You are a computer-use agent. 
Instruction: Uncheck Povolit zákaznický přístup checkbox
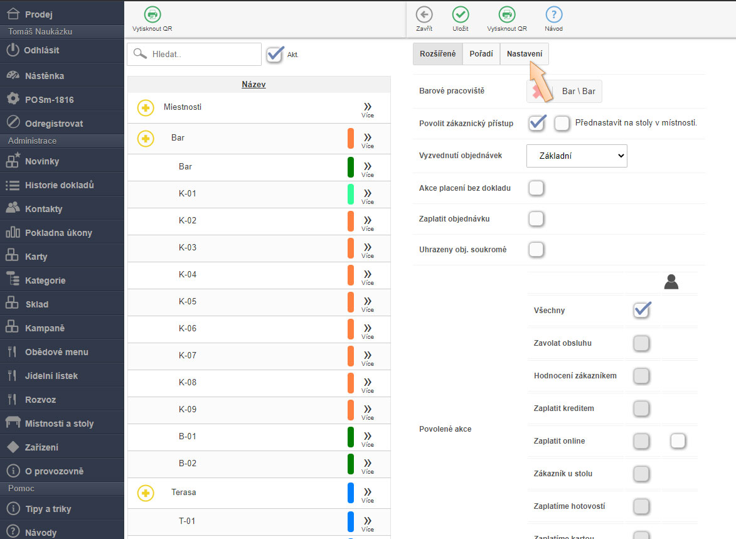pos(536,123)
